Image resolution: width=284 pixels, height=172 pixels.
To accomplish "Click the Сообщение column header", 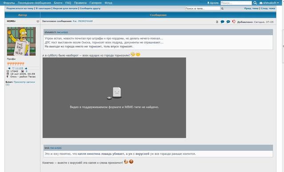I will tap(158, 15).
